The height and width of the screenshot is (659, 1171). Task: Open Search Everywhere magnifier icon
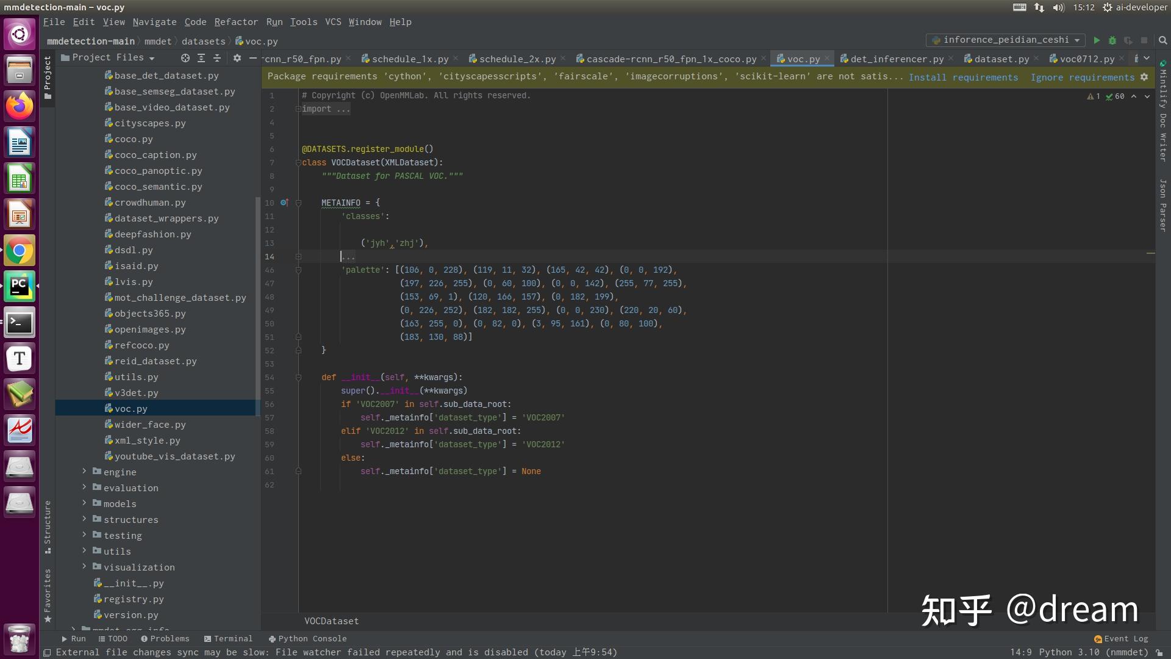coord(1162,40)
